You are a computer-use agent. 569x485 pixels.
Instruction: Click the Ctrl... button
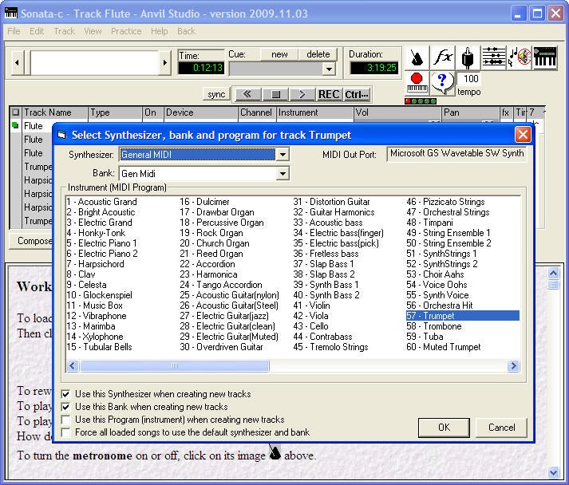pos(357,95)
